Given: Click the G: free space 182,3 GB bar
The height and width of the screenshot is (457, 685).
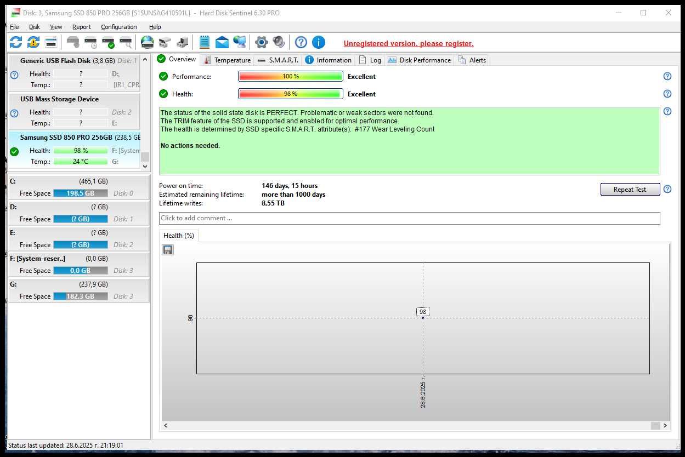Looking at the screenshot, I should (x=81, y=296).
